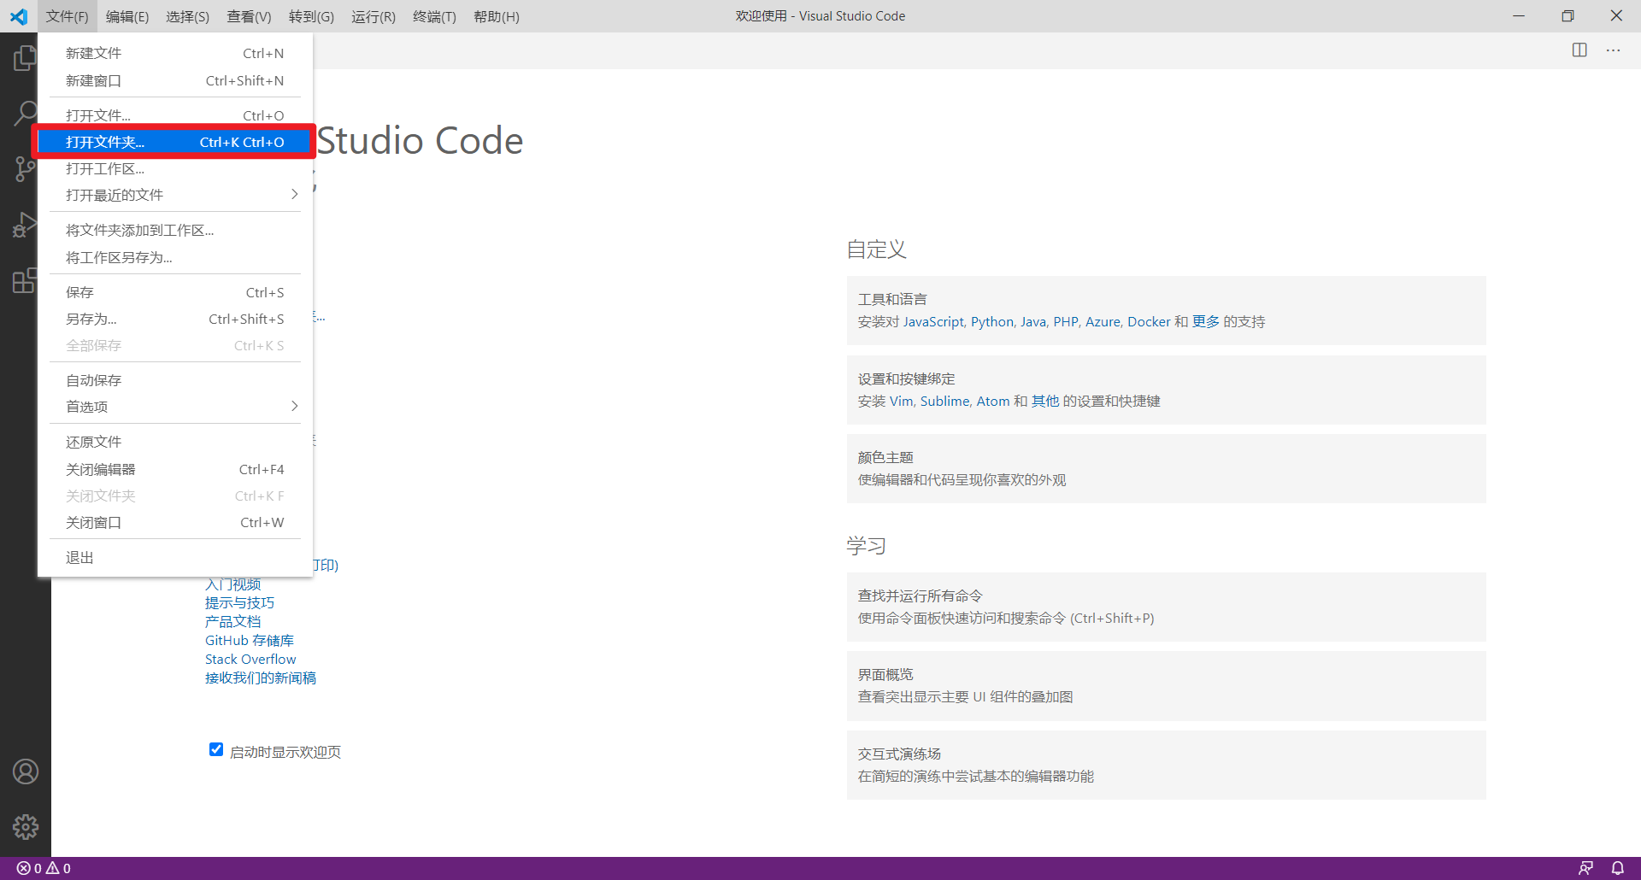
Task: Open the 查看(V) menu
Action: tap(249, 16)
